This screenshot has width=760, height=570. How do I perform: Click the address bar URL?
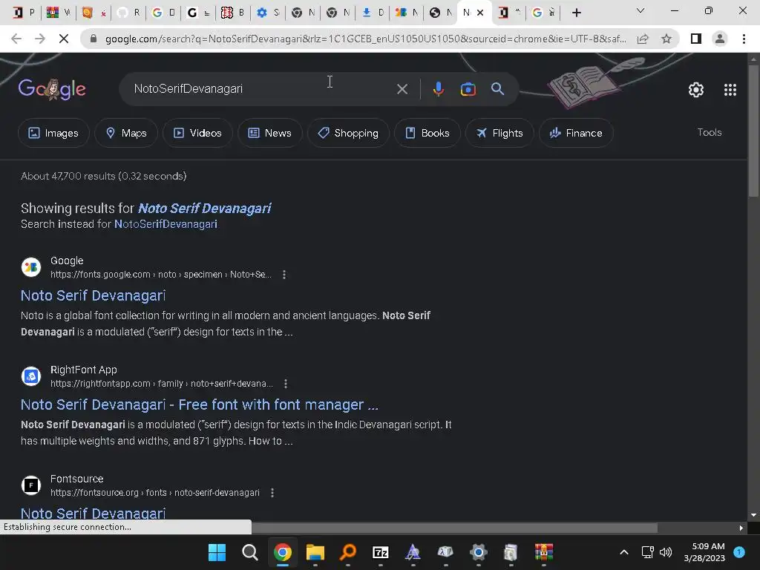pyautogui.click(x=365, y=39)
